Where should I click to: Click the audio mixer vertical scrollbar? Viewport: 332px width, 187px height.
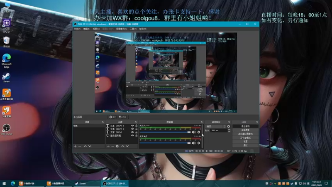(x=203, y=136)
